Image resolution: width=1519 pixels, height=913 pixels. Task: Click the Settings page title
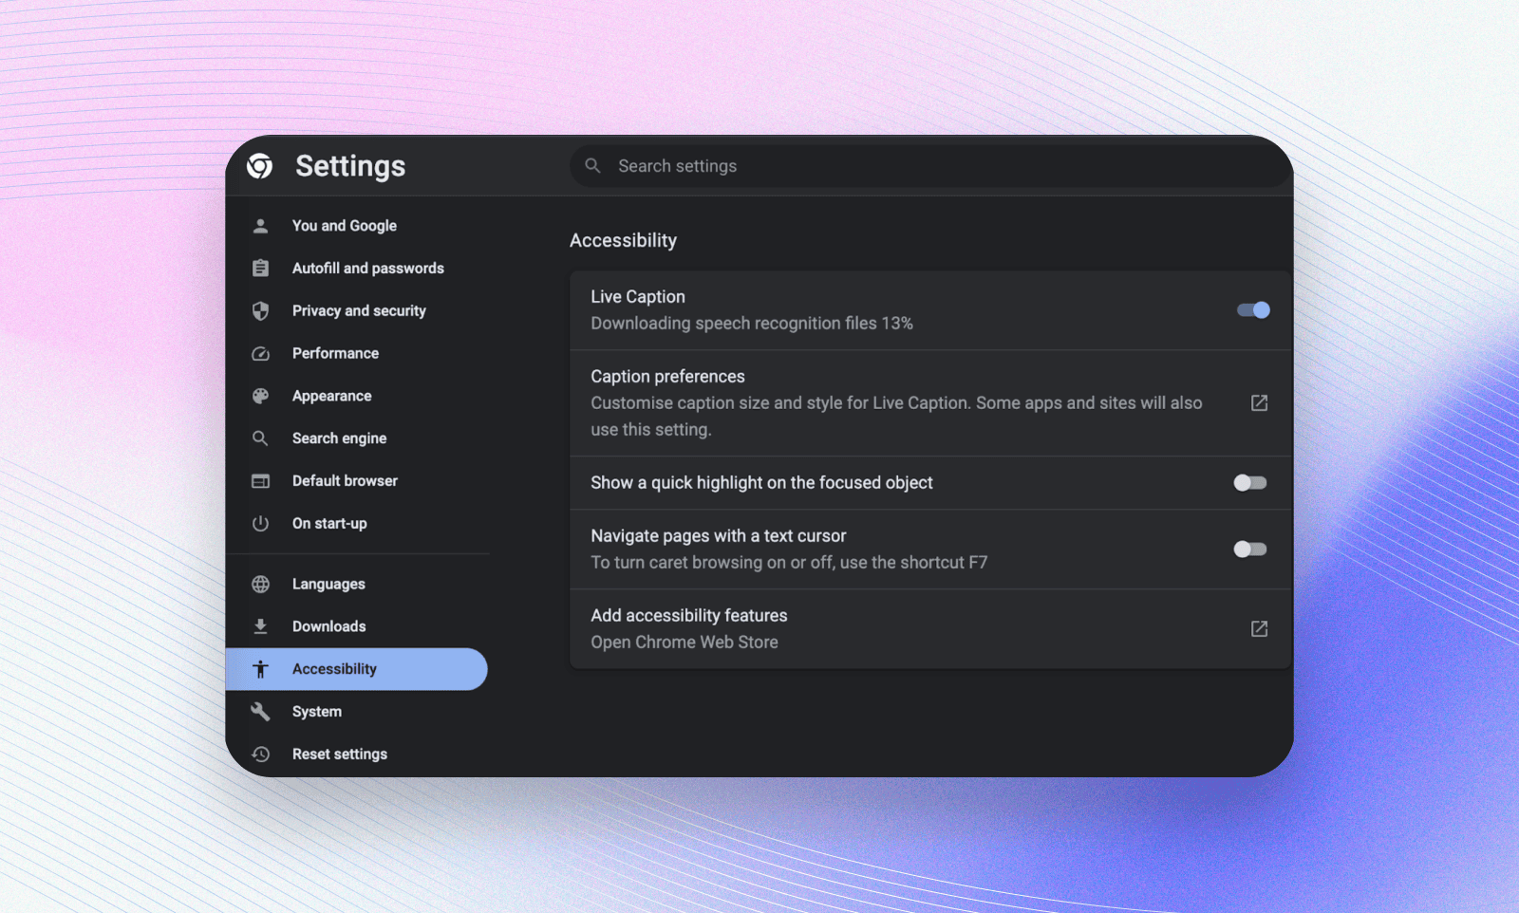350,166
